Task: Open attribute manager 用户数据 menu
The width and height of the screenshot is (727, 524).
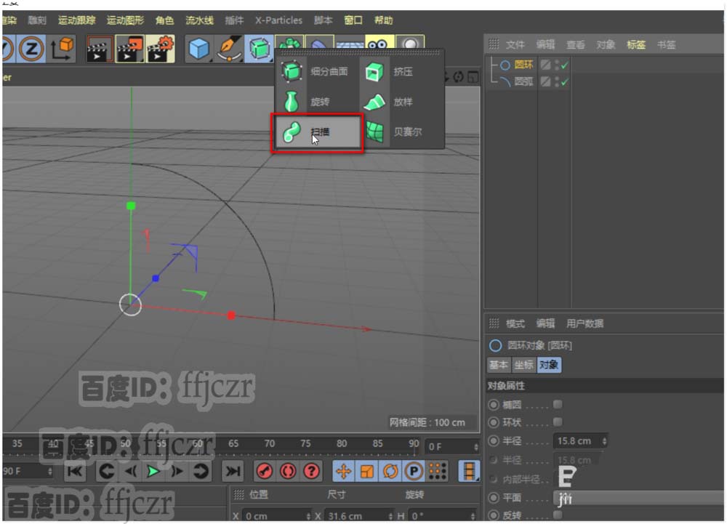Action: click(x=585, y=323)
